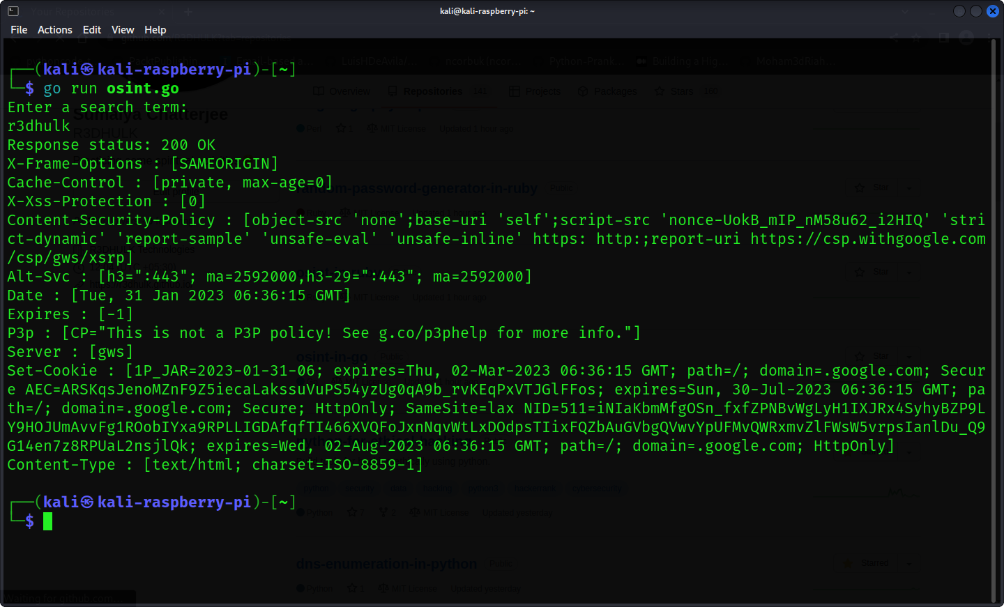The image size is (1004, 607).
Task: Click 'Response status: 200 OK' line
Action: click(x=112, y=145)
